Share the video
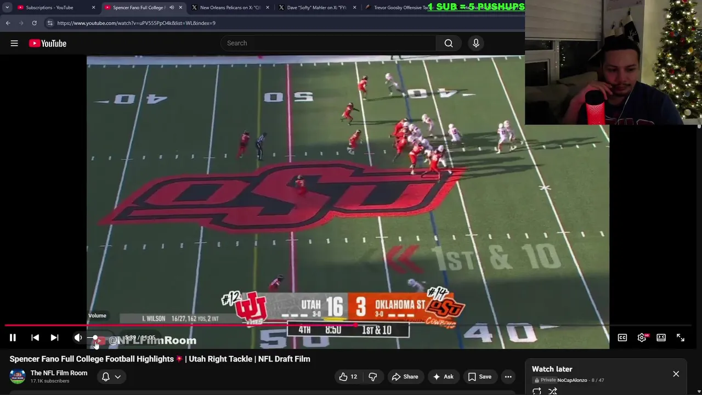 tap(405, 377)
